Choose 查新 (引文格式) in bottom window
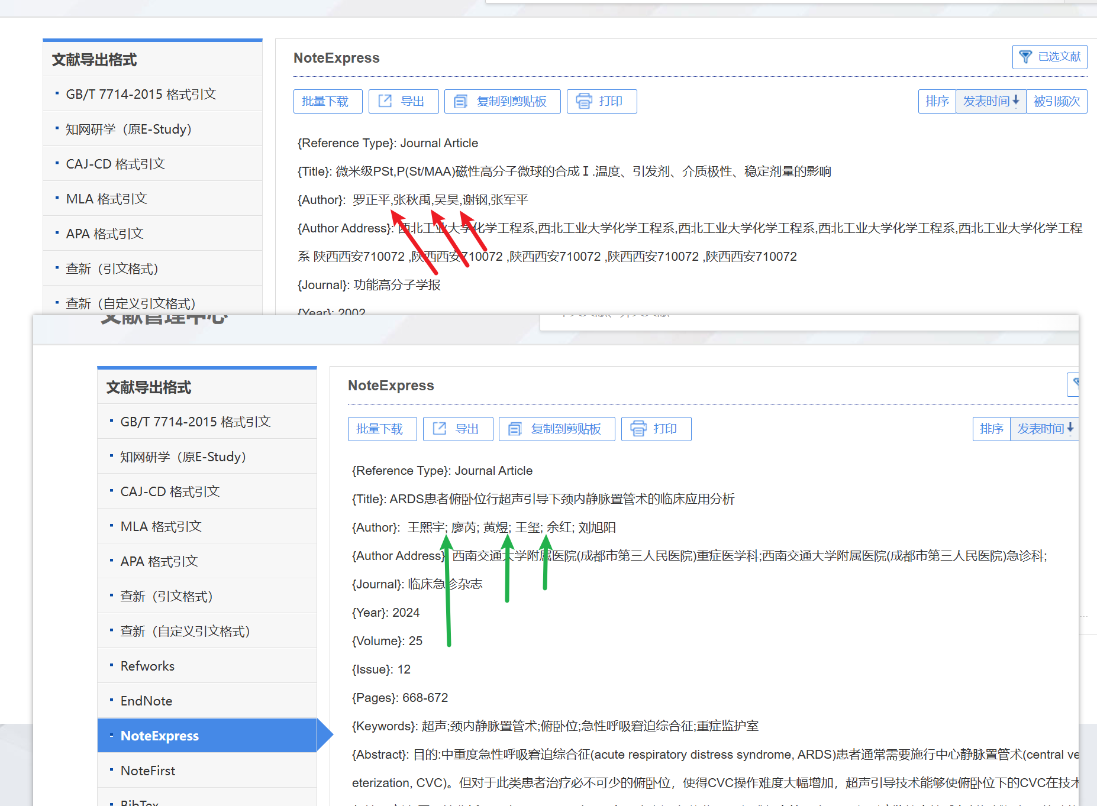This screenshot has width=1097, height=806. pos(207,596)
